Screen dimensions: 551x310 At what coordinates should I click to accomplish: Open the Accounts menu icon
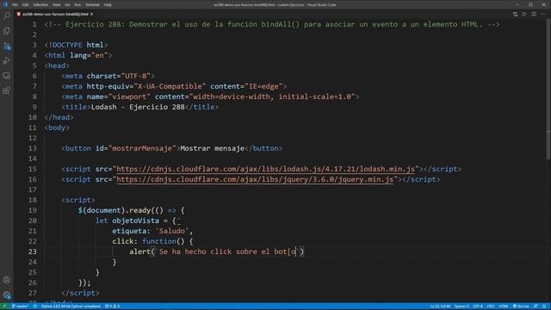[x=7, y=280]
